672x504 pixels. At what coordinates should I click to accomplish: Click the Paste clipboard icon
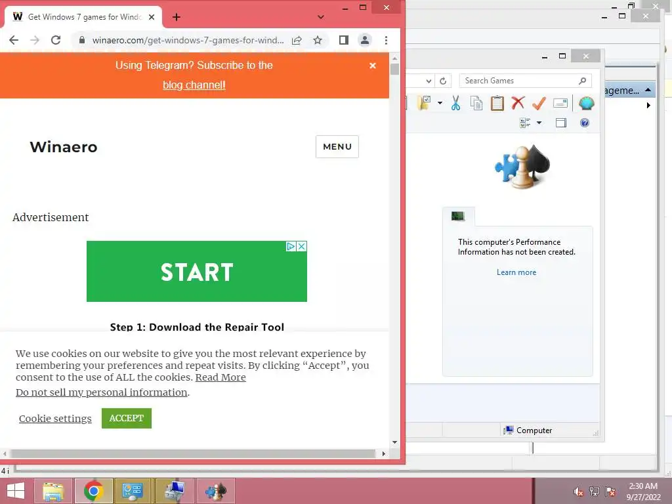tap(497, 103)
